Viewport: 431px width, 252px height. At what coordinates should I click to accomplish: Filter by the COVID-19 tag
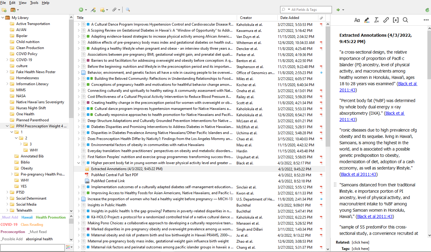click(9, 225)
